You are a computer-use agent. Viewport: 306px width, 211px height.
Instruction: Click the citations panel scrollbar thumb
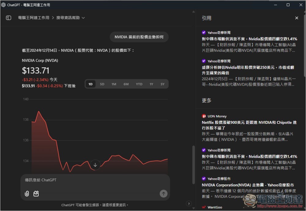point(305,45)
